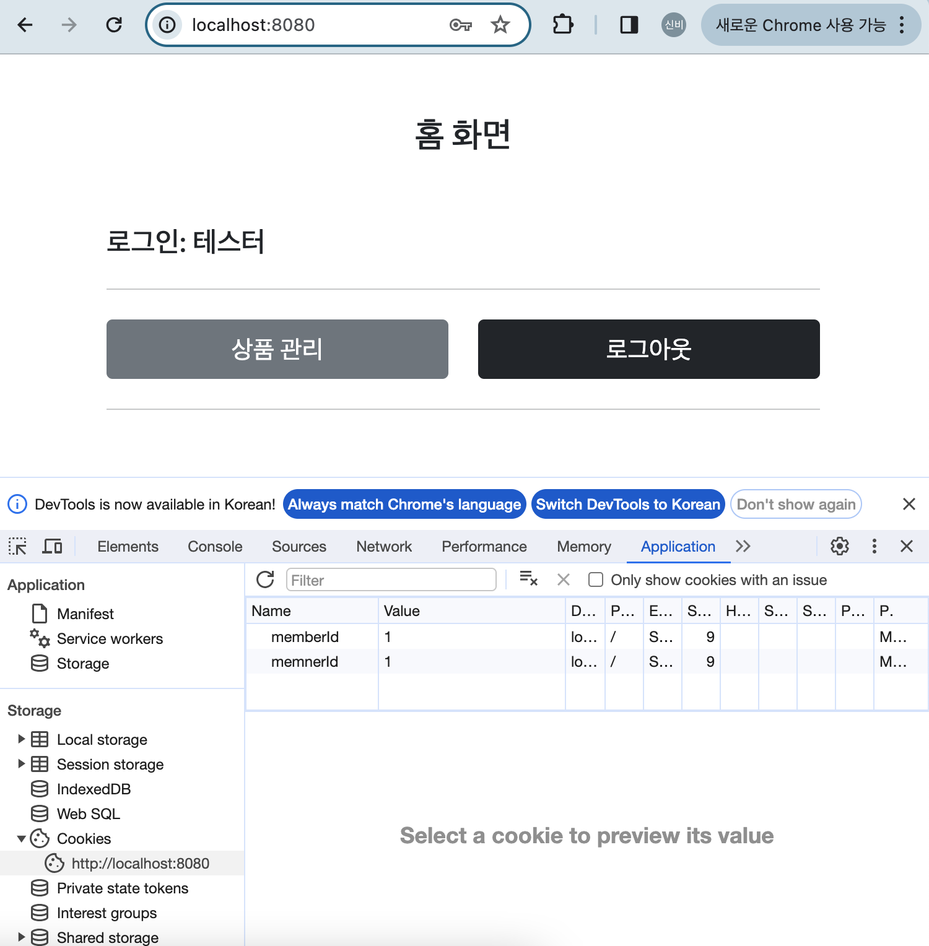The width and height of the screenshot is (929, 946).
Task: Switch to the Sources tab
Action: coord(299,547)
